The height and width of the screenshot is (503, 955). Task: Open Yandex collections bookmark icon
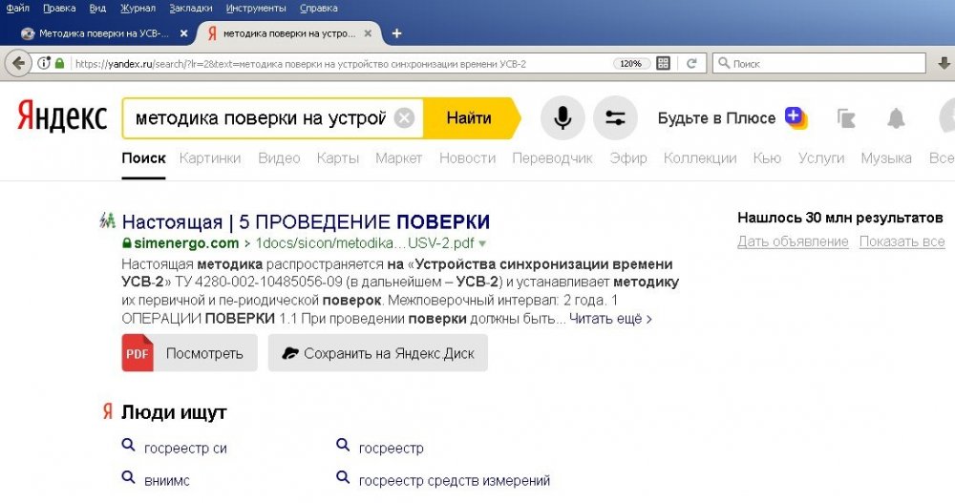(x=846, y=118)
